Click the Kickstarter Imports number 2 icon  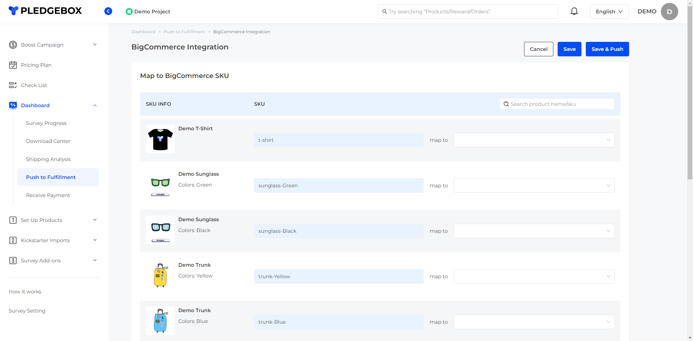[13, 240]
